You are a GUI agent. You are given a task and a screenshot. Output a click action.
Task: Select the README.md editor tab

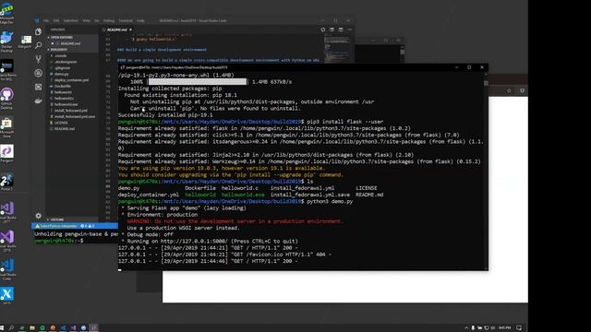[117, 30]
